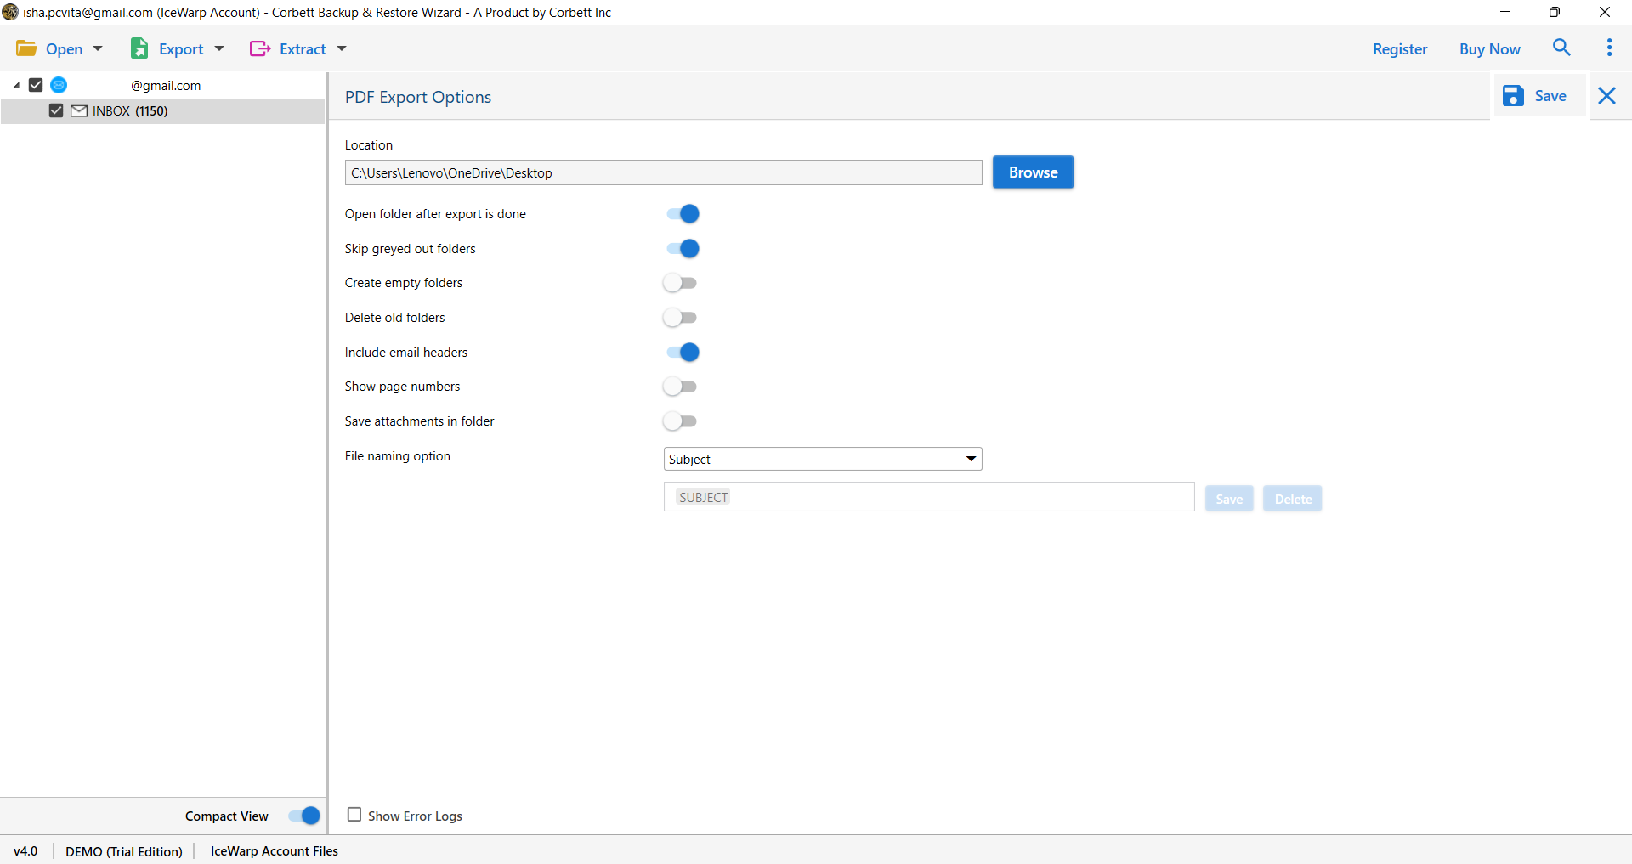Open the search magnifier icon
This screenshot has width=1632, height=864.
(1561, 48)
